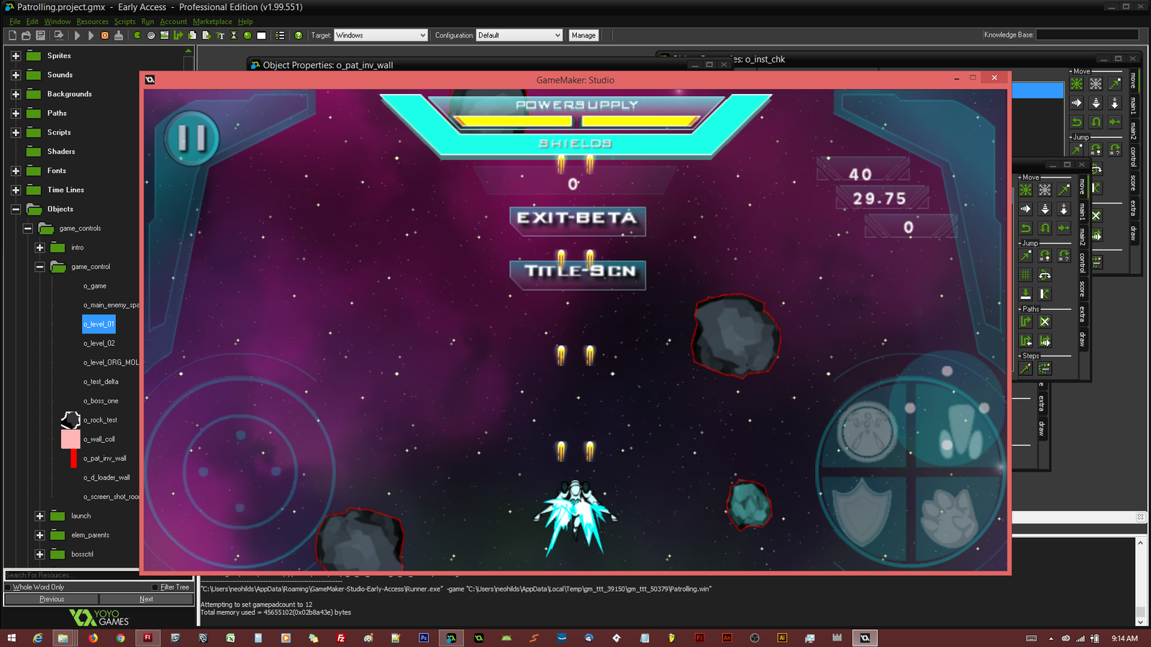The height and width of the screenshot is (647, 1151).
Task: Click the Create a font toolbar icon
Action: (x=220, y=35)
